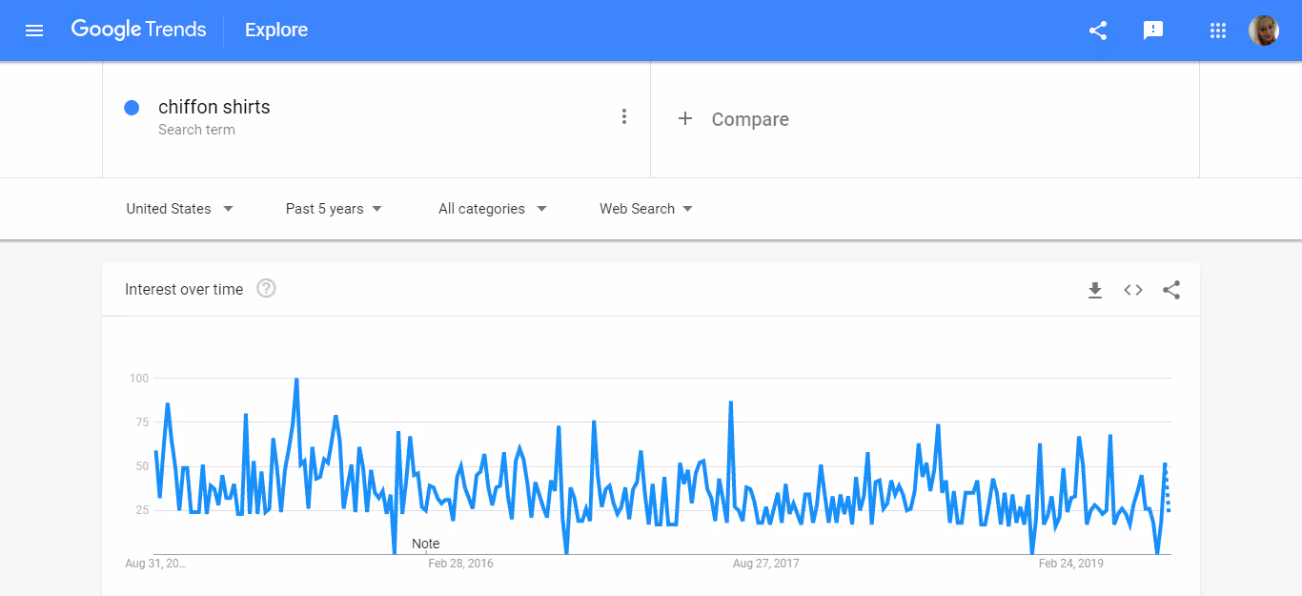
Task: Add a comparison term with Compare
Action: click(733, 118)
